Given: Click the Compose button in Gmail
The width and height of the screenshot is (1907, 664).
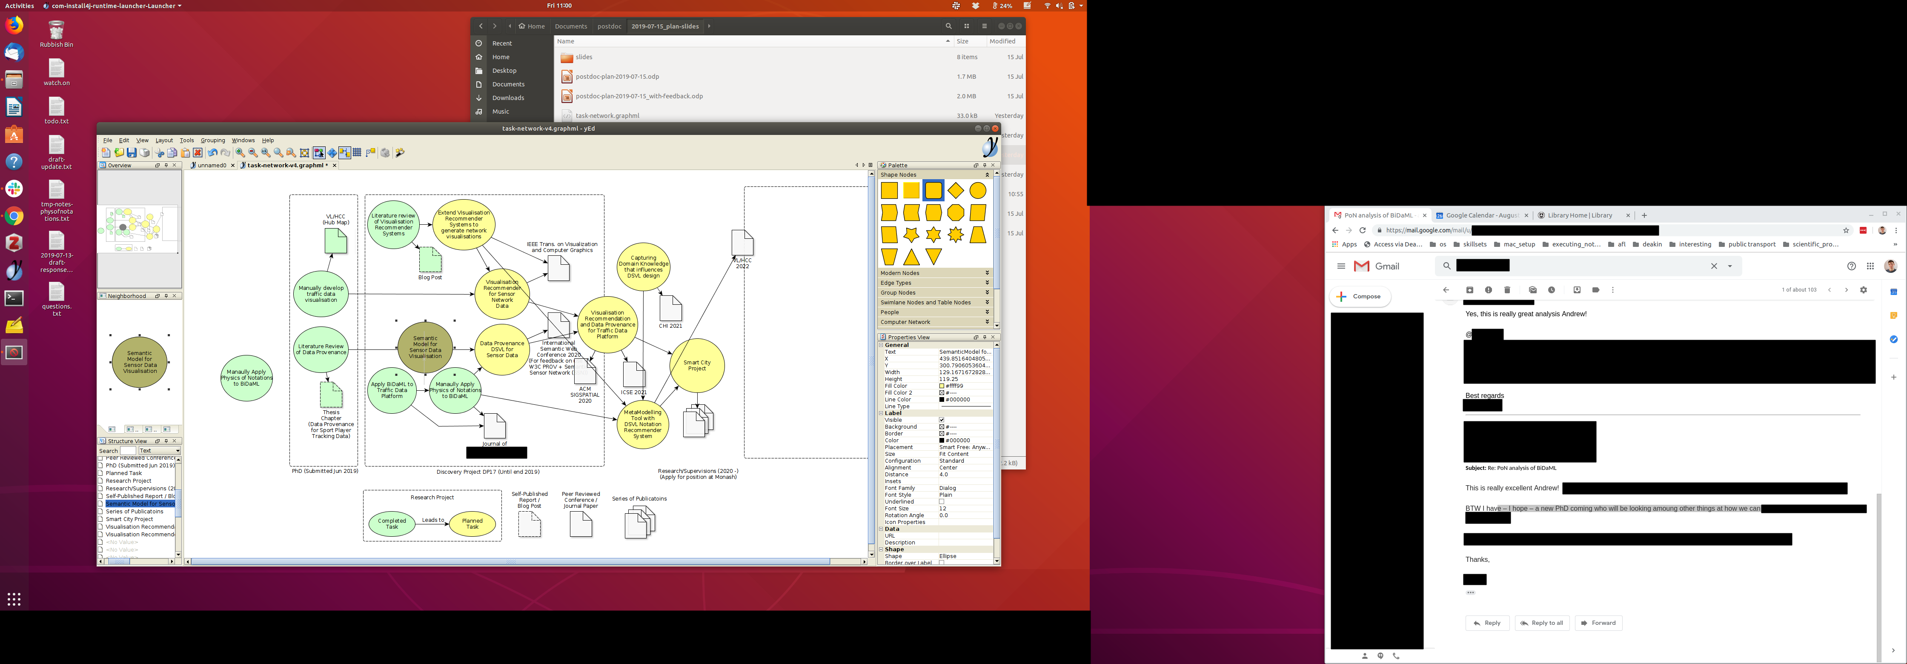Looking at the screenshot, I should [x=1360, y=296].
